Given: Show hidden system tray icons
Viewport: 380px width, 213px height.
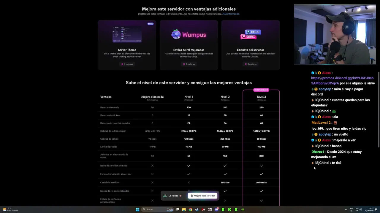Looking at the screenshot, I should [346, 209].
